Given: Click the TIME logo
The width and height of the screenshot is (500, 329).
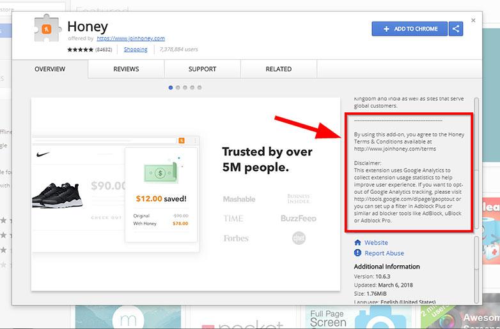Looking at the screenshot, I should pos(233,219).
